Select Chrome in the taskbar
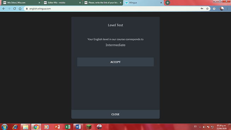Viewport: 231px width, 130px height. point(36,127)
